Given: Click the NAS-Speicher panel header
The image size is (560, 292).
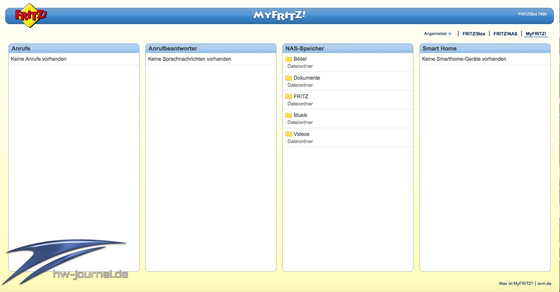Looking at the screenshot, I should click(x=348, y=49).
